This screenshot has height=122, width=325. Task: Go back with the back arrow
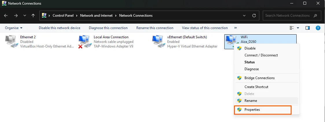pos(6,16)
